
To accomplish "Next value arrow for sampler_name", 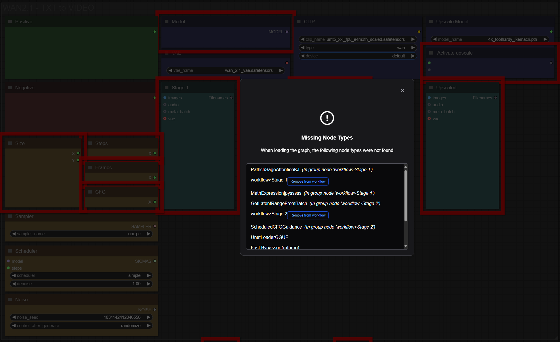I will click(149, 234).
